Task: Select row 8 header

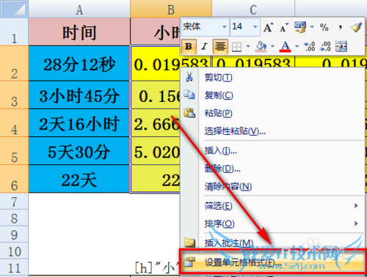Action: [14, 218]
